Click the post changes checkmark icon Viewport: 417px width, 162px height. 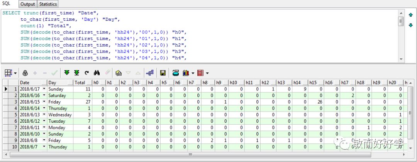54,73
